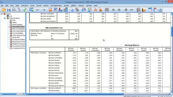Click the Redo arrow in the toolbar
The height and width of the screenshot is (97, 173).
click(44, 10)
